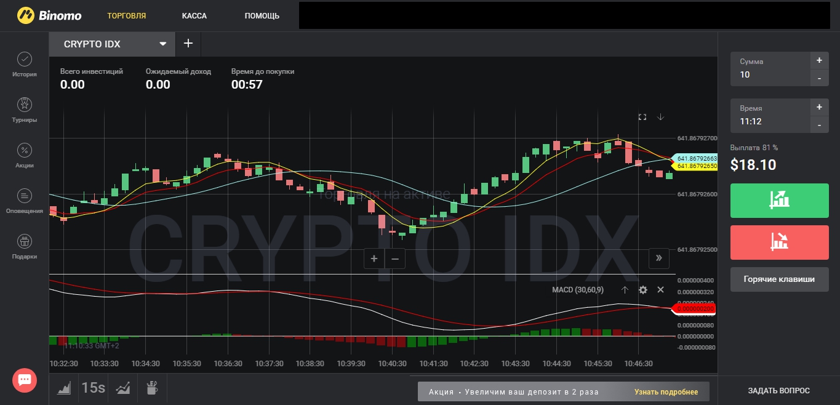
Task: Open the КАССА menu
Action: (x=194, y=15)
